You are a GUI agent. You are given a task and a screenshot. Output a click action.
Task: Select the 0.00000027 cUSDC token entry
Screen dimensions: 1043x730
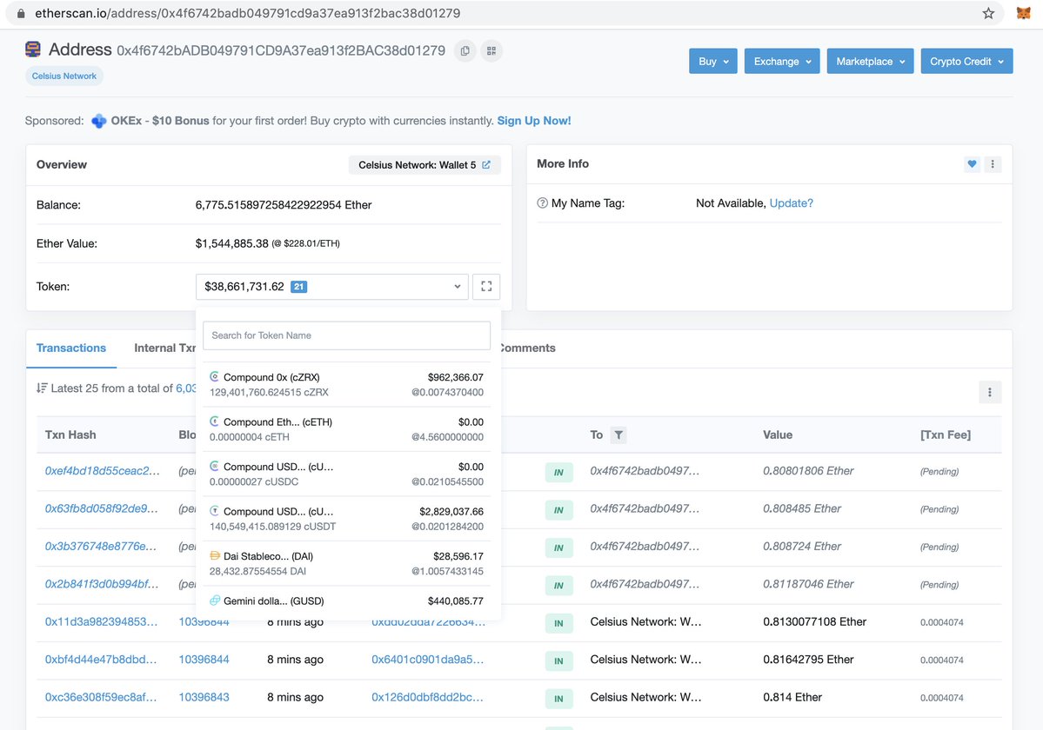tap(346, 474)
